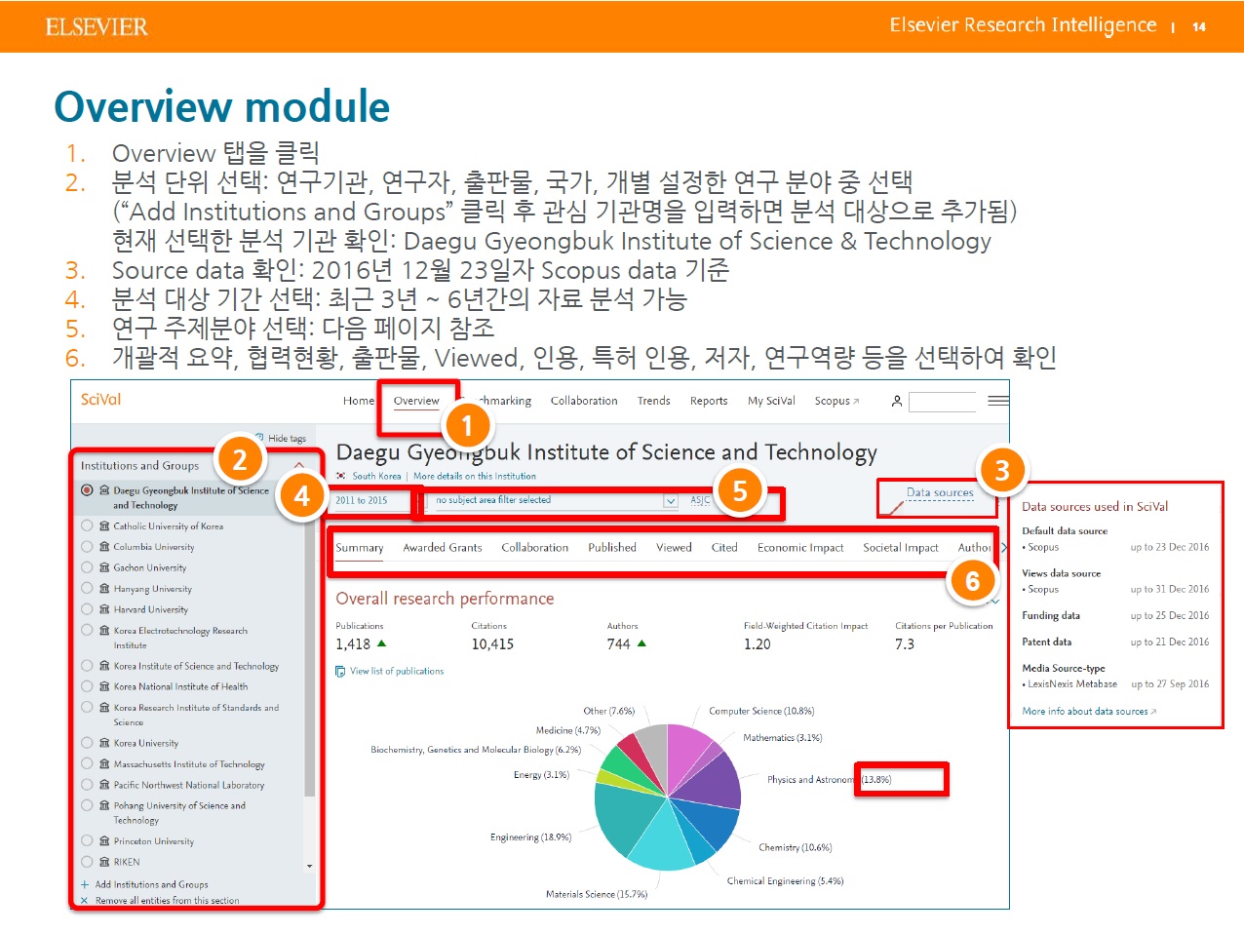The height and width of the screenshot is (934, 1244).
Task: Select Korea Research Institute of Standards radio button
Action: point(87,707)
